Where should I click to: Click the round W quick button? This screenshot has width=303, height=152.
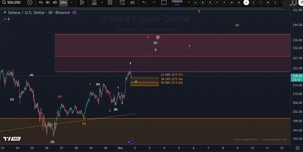(x=268, y=2)
